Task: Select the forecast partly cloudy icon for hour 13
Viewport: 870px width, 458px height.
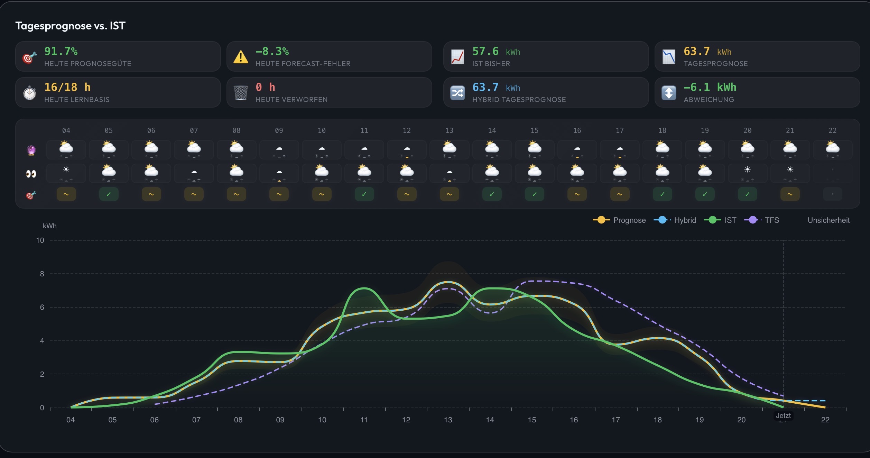Action: [449, 147]
